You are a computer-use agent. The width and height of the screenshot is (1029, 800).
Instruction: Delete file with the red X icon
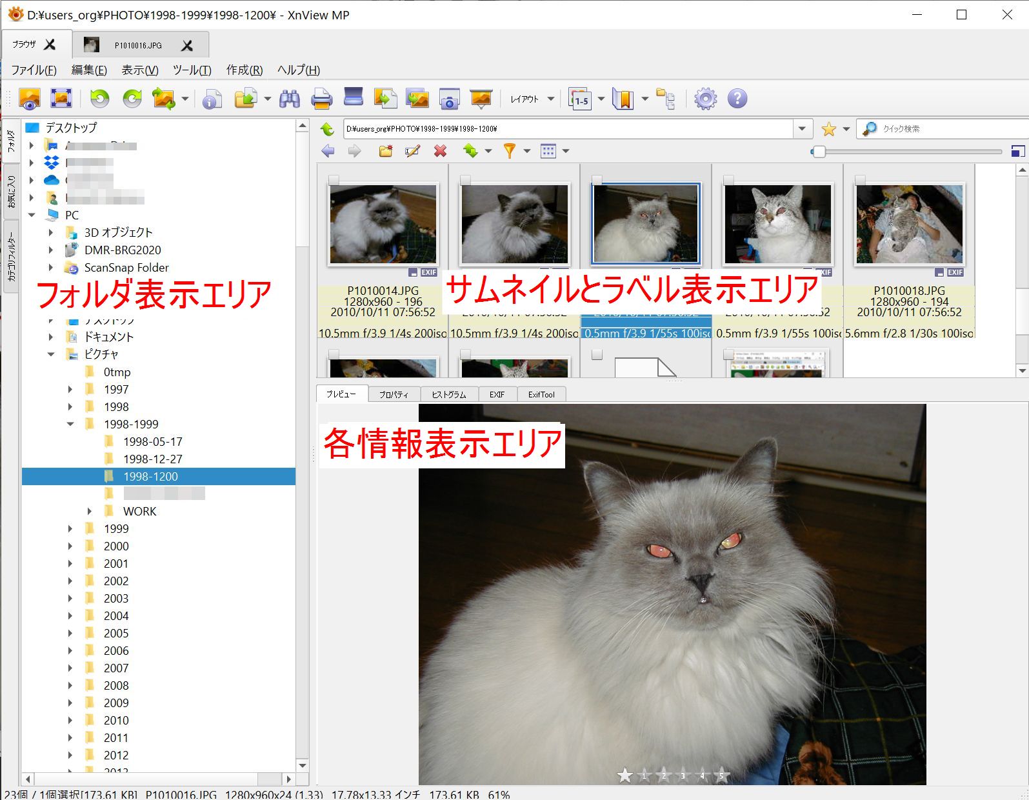pos(441,151)
